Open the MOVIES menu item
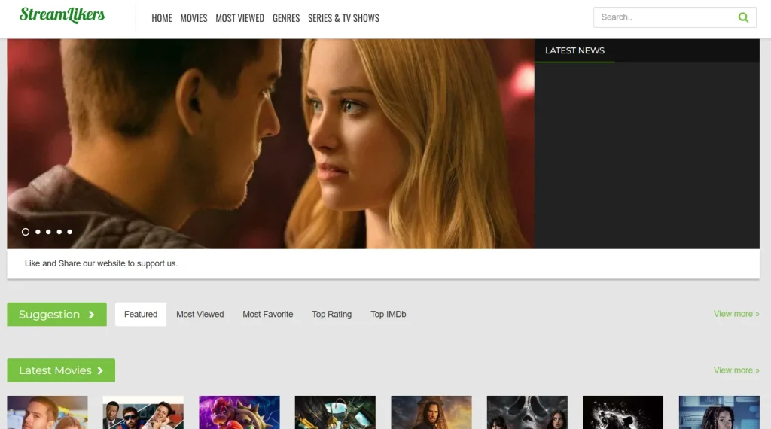The width and height of the screenshot is (771, 429). 194,18
